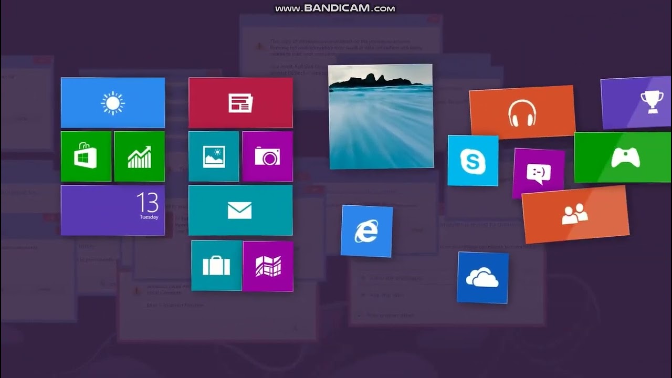The image size is (672, 378).
Task: Open the Travel tile with suitcase icon
Action: 216,266
